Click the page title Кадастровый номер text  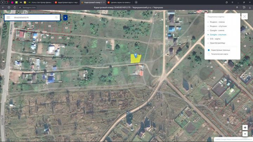click(129, 7)
